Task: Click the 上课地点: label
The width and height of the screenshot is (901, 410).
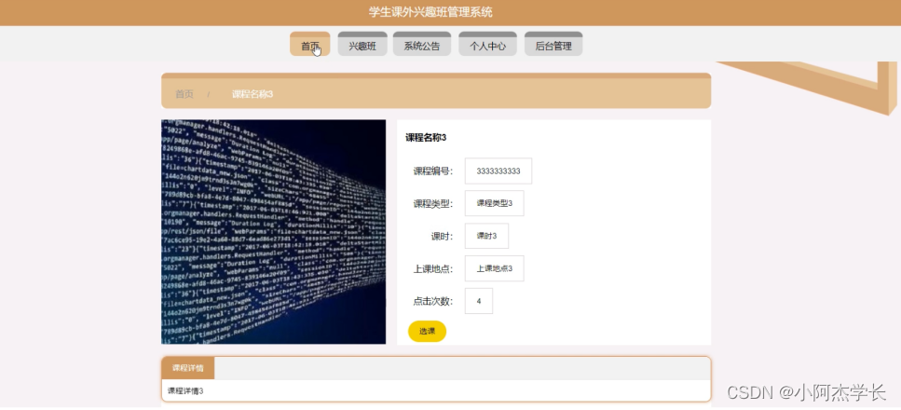Action: [x=432, y=268]
